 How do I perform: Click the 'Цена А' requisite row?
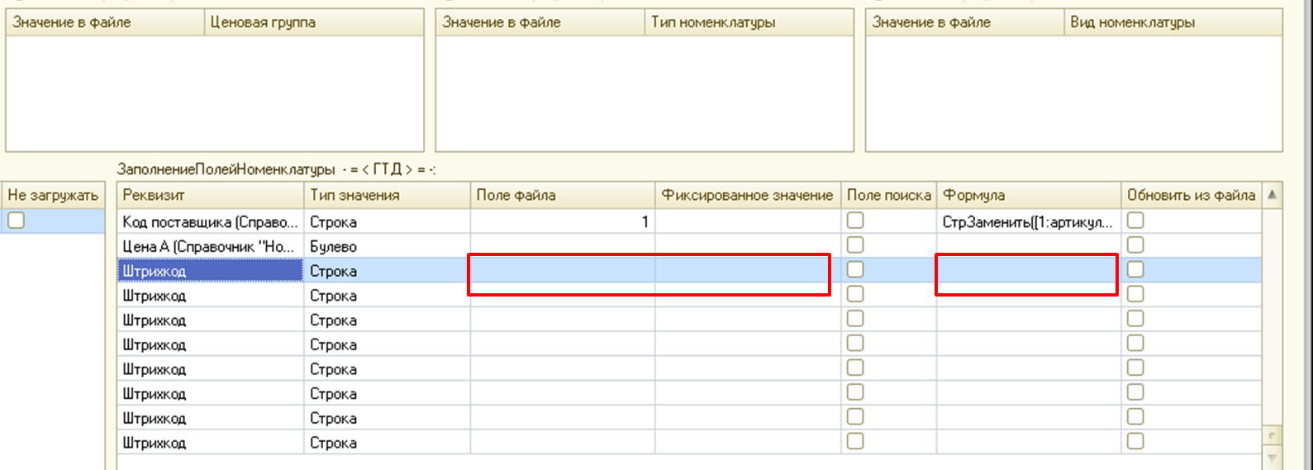coord(210,247)
